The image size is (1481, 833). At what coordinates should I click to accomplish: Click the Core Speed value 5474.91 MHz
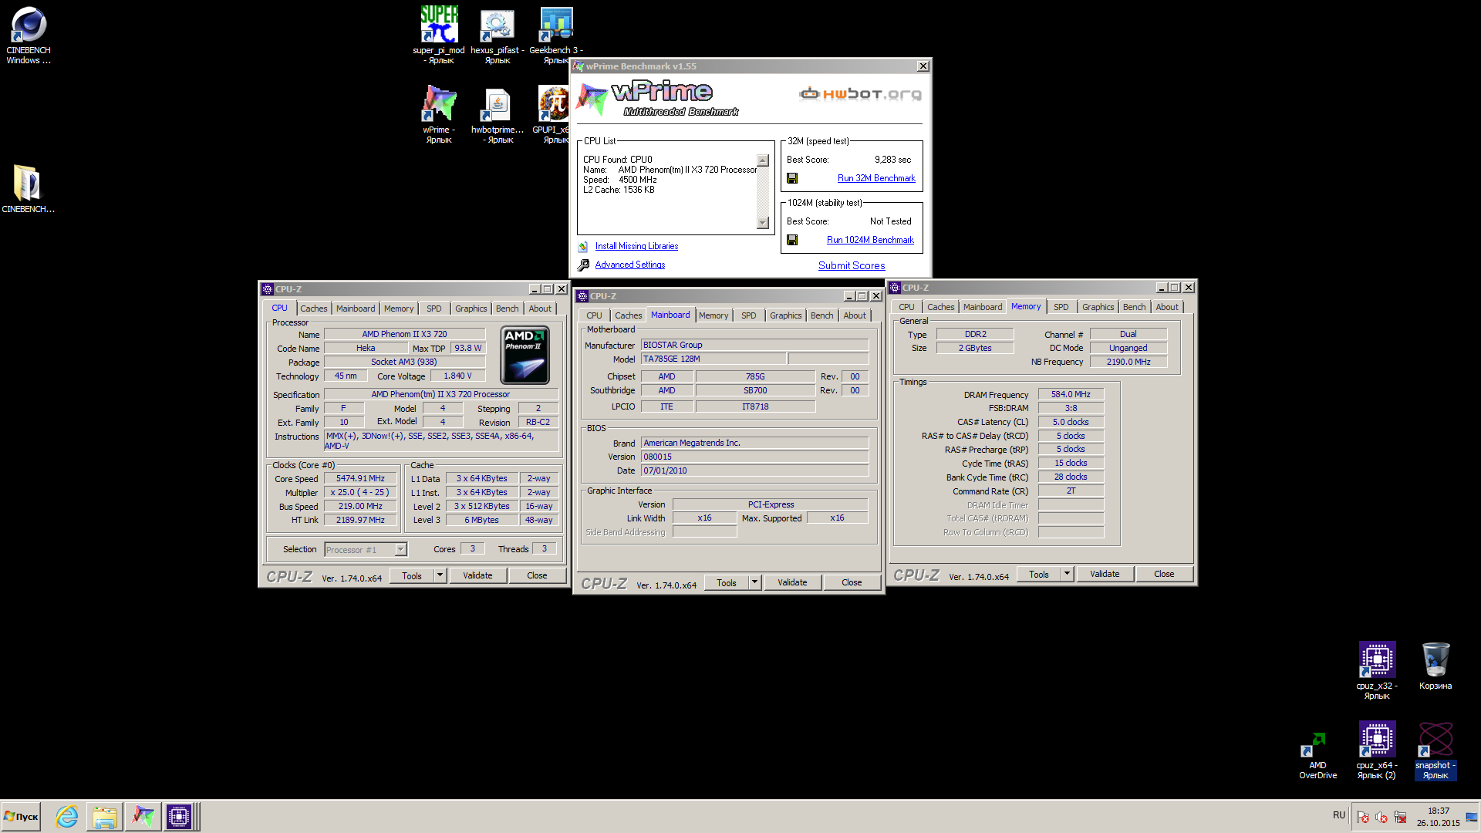pyautogui.click(x=360, y=478)
